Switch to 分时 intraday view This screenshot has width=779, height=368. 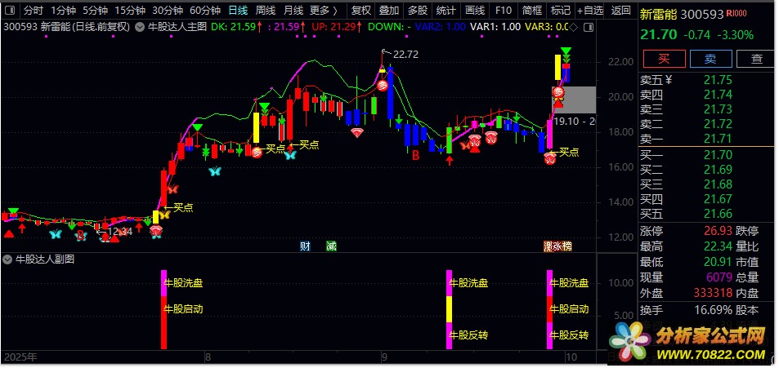[33, 10]
